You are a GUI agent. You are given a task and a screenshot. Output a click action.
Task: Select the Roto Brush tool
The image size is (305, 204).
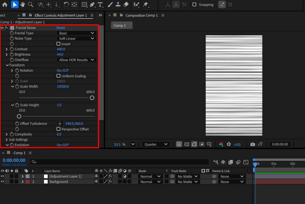136,4
